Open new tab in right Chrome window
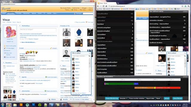Image resolution: width=191 pixels, height=107 pixels. (x=118, y=3)
